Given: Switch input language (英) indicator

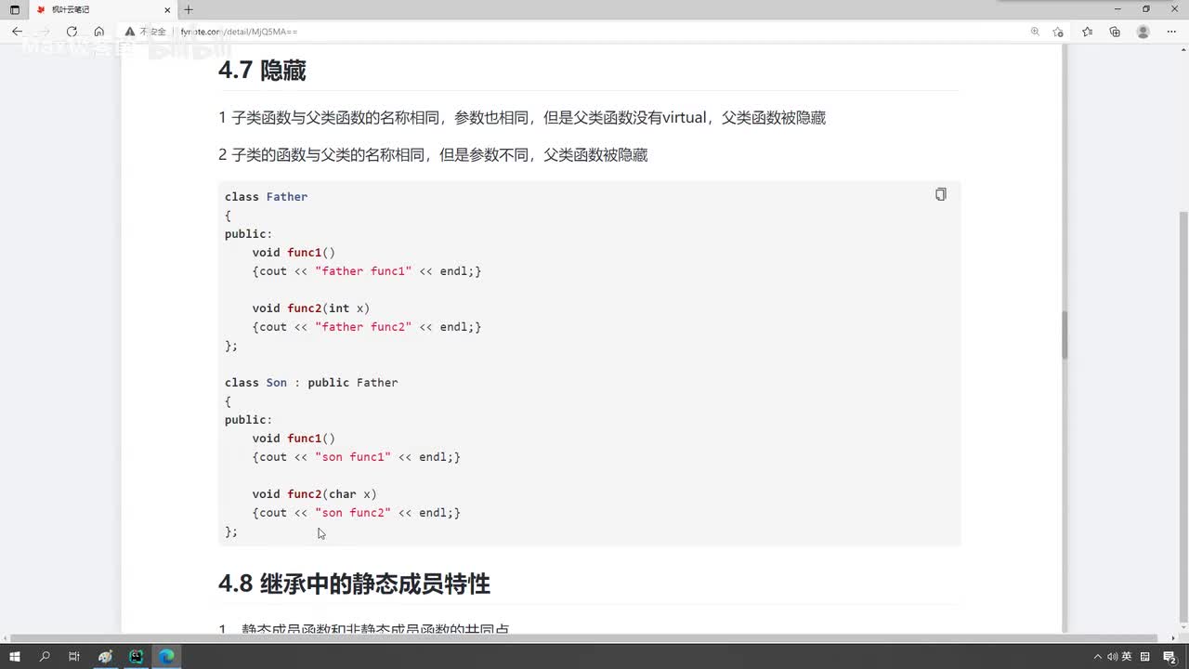Looking at the screenshot, I should 1126,657.
